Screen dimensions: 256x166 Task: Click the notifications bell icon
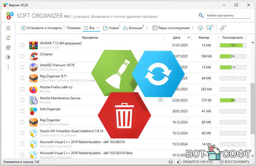point(8,38)
